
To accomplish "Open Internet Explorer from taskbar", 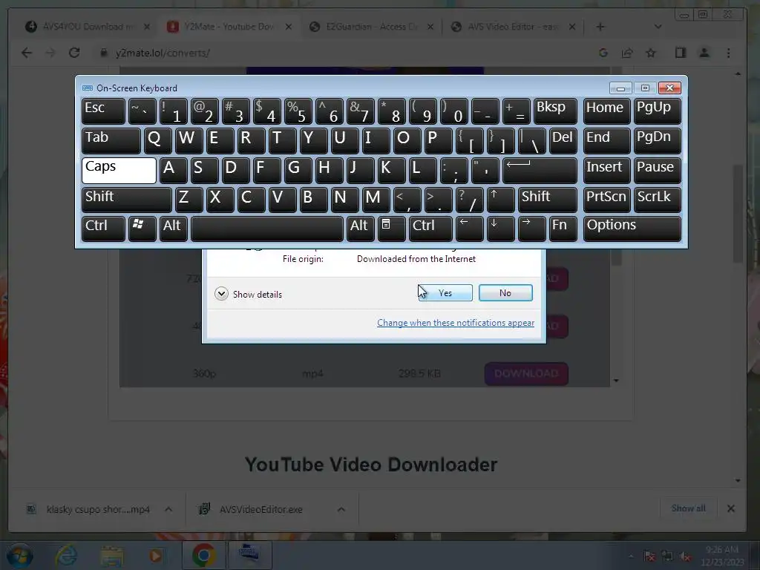I will click(66, 555).
